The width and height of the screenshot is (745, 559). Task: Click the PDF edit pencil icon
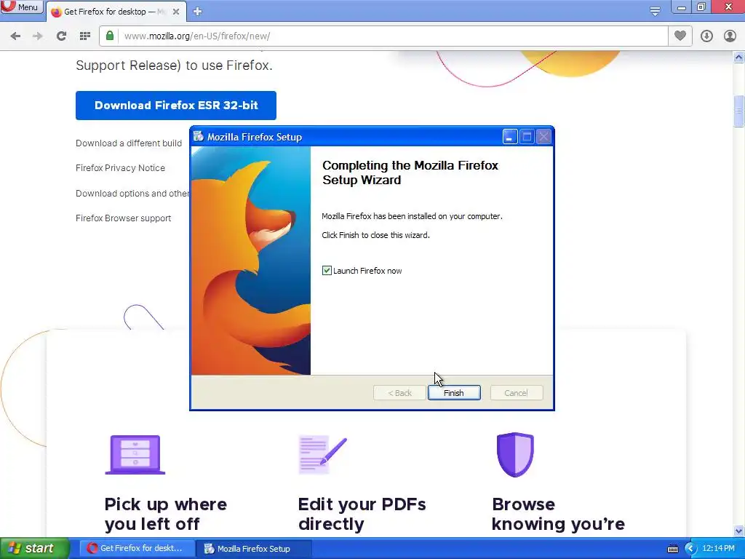(322, 455)
